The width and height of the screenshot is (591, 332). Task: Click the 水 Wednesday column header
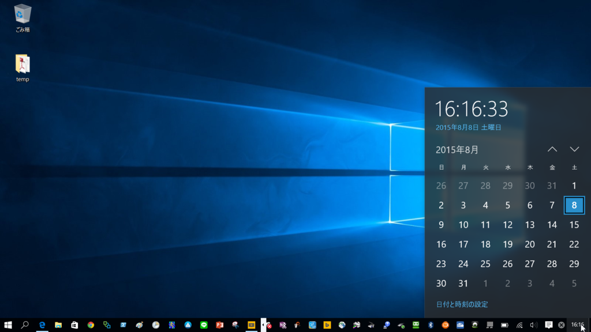tap(508, 168)
